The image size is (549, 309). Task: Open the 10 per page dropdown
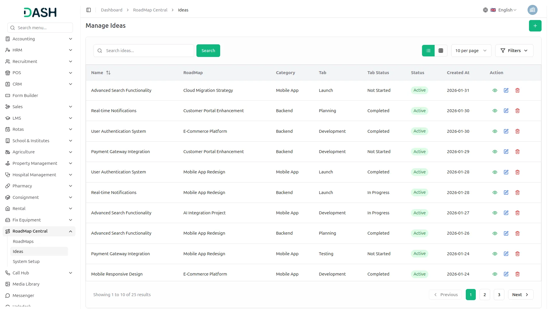point(471,51)
